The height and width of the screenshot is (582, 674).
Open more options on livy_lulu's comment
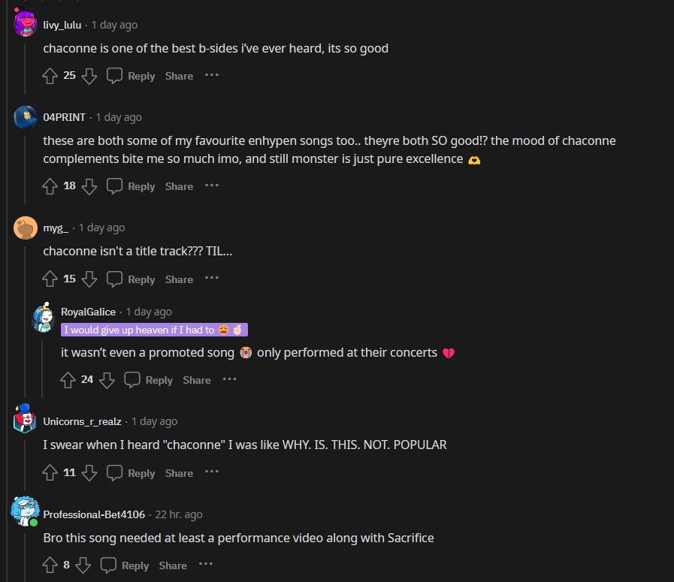(212, 75)
